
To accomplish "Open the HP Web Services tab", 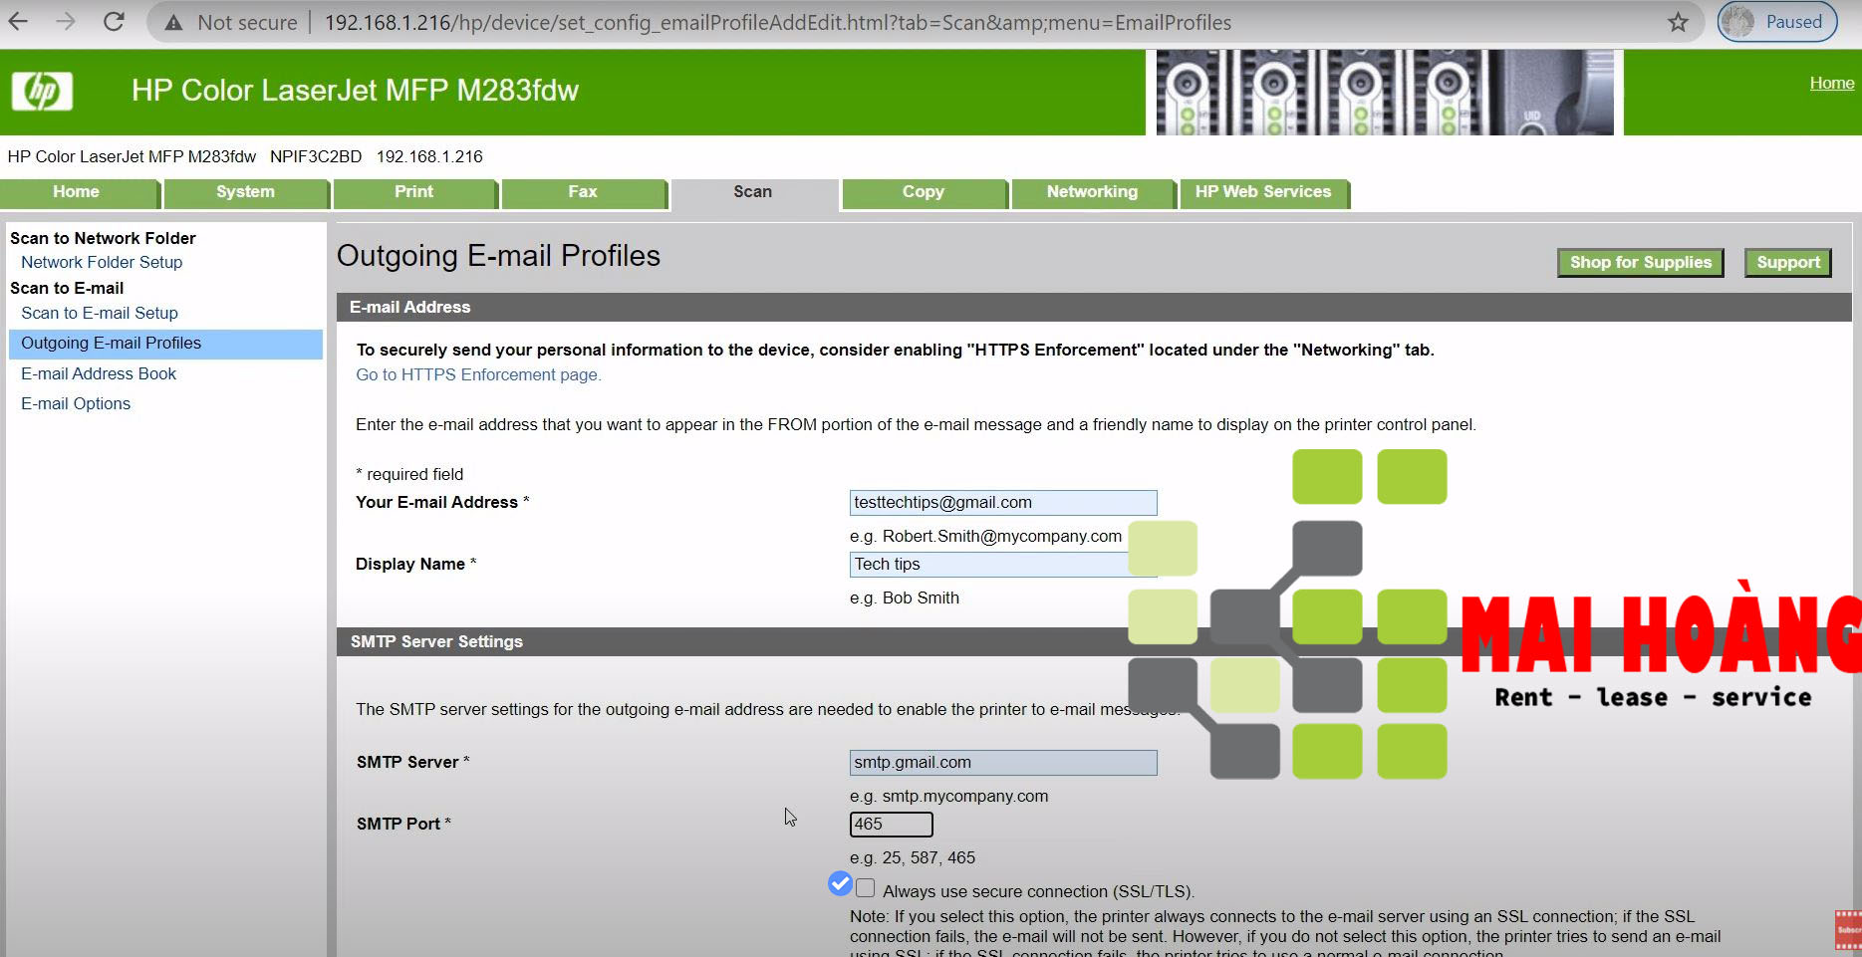I will pos(1262,192).
